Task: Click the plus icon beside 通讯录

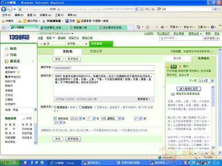Action: click(x=32, y=61)
